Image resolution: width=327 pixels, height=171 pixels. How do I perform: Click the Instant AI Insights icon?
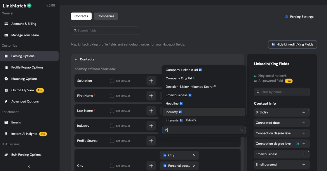click(x=6, y=134)
